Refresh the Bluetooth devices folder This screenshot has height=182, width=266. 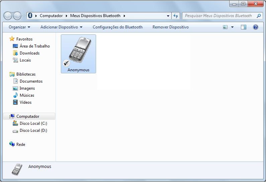(176, 16)
